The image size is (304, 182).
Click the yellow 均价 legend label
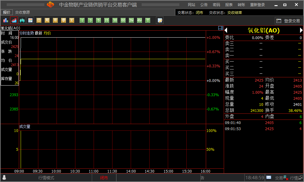47,33
